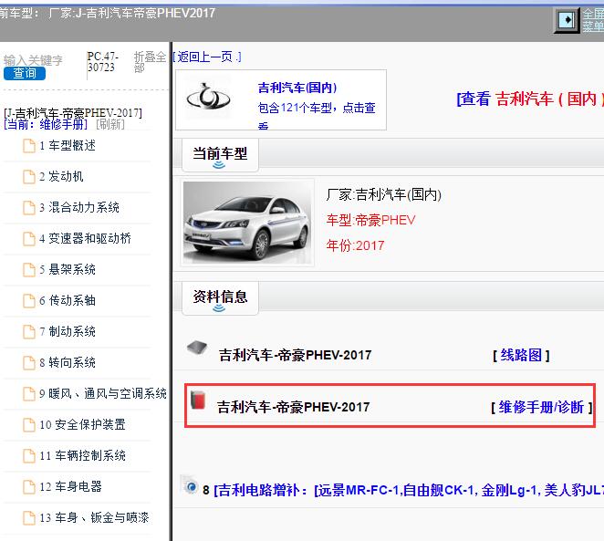Click 吉利汽车-帝豪PHEV-2017 title in 维修手册 row
Image resolution: width=604 pixels, height=541 pixels.
[x=293, y=407]
